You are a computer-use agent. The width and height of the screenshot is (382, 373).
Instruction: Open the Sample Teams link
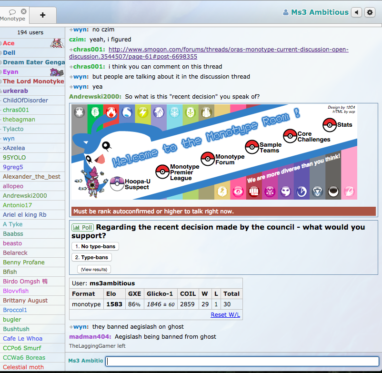point(271,147)
